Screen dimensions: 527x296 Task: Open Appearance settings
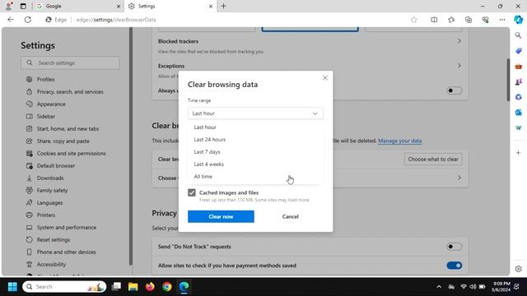[51, 104]
